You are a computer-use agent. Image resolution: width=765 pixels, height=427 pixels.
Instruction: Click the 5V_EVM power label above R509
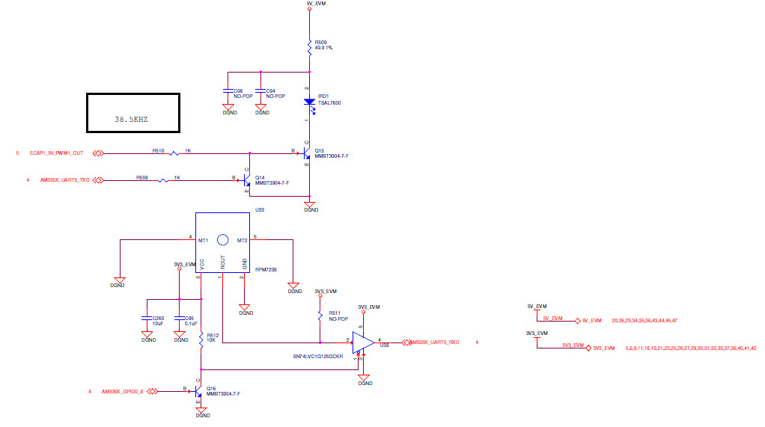tap(316, 4)
